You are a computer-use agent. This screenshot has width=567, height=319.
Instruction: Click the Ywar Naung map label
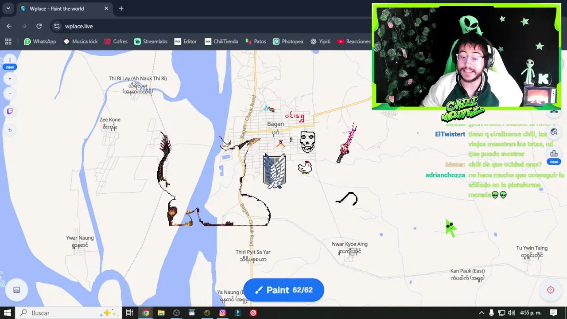coord(80,238)
